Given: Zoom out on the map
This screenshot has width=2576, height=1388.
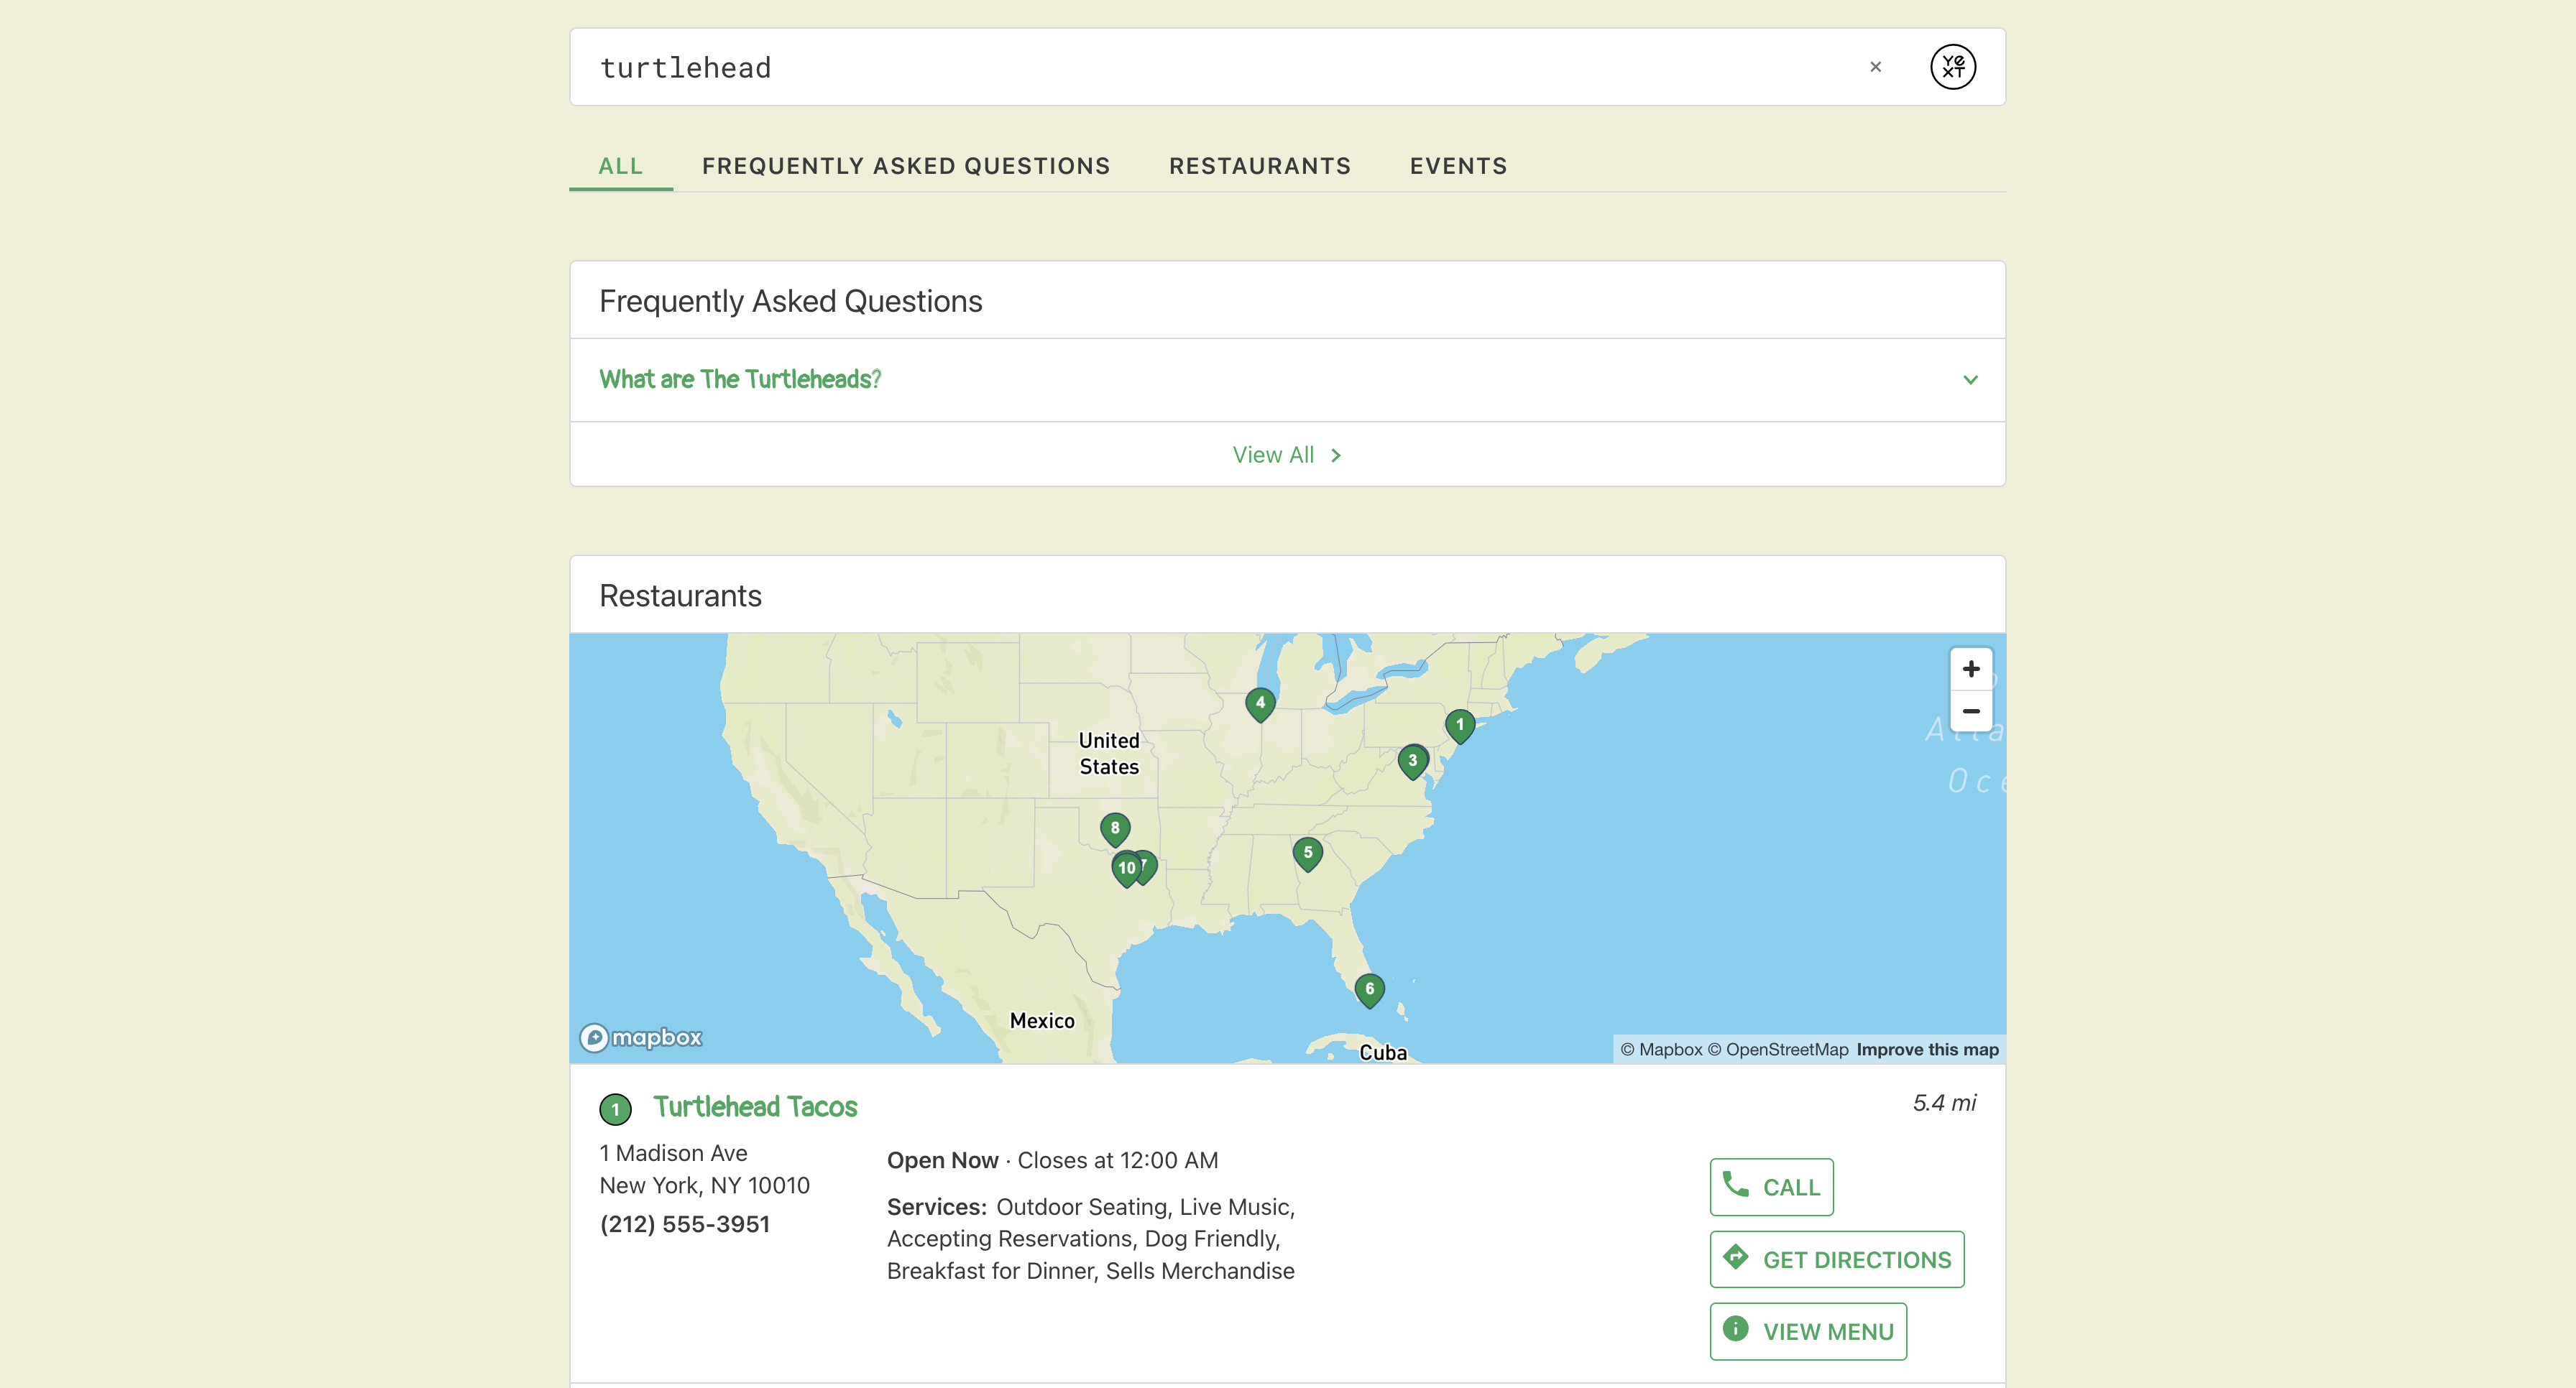Looking at the screenshot, I should tap(1970, 711).
